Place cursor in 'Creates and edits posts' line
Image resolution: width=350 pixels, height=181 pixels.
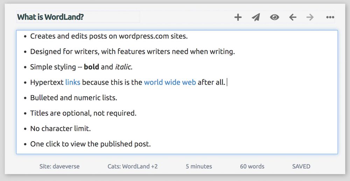click(x=109, y=36)
